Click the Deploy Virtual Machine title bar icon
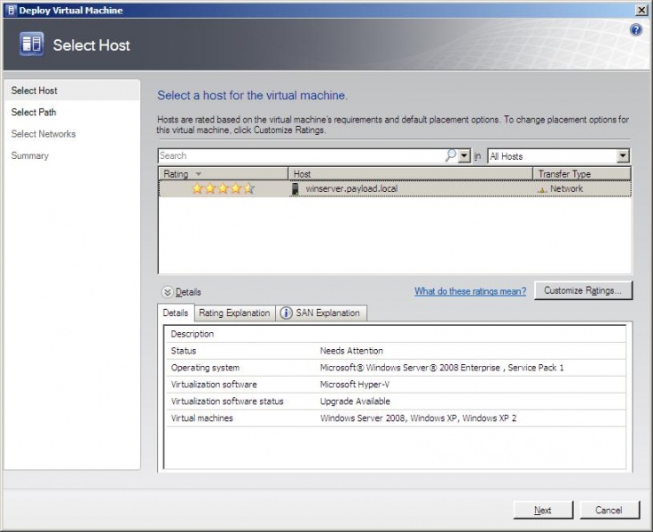The height and width of the screenshot is (532, 653). pos(10,10)
